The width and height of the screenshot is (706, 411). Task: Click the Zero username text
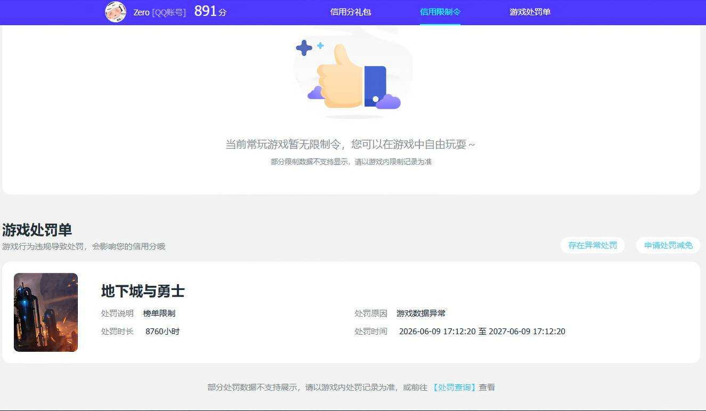141,12
